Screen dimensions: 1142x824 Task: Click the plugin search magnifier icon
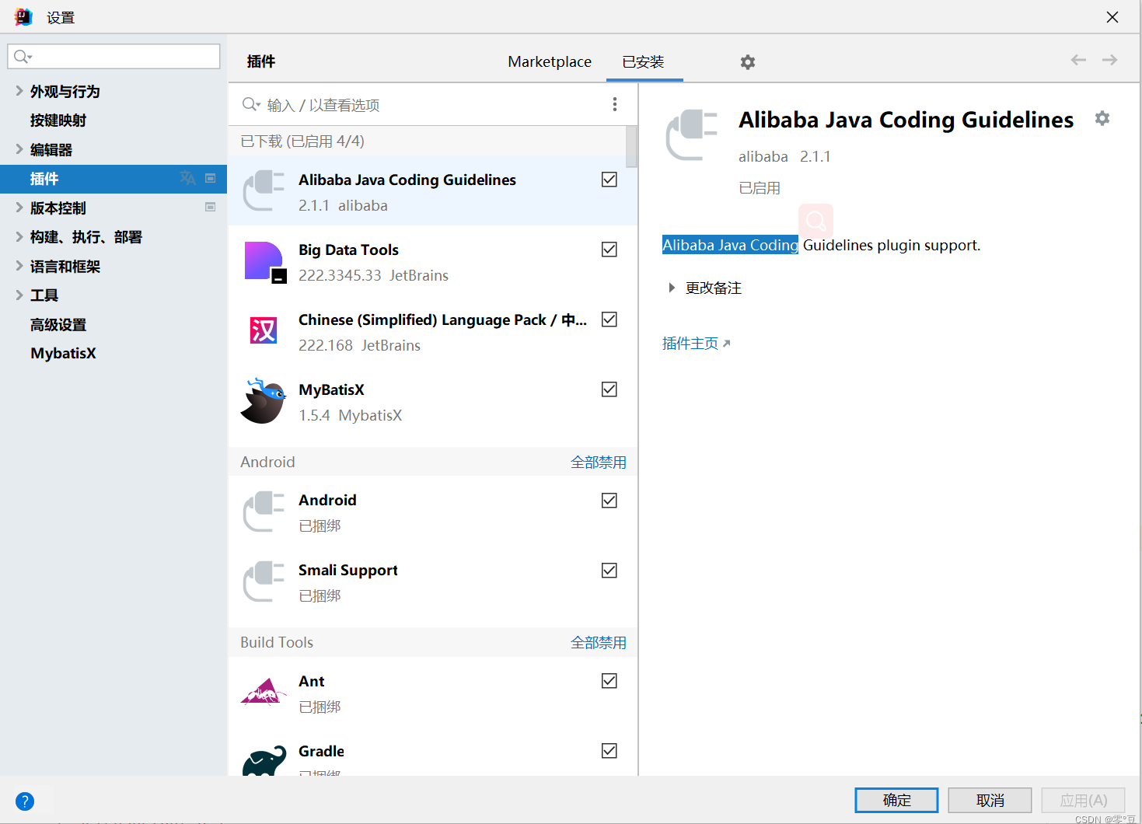click(250, 104)
